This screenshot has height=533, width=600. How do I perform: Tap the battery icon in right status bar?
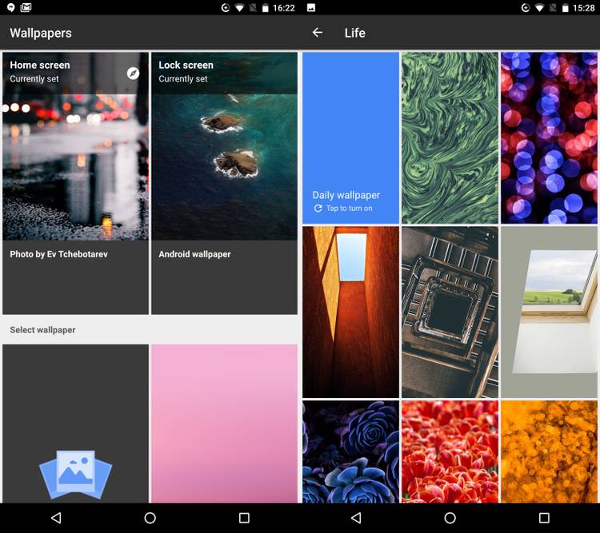(565, 8)
